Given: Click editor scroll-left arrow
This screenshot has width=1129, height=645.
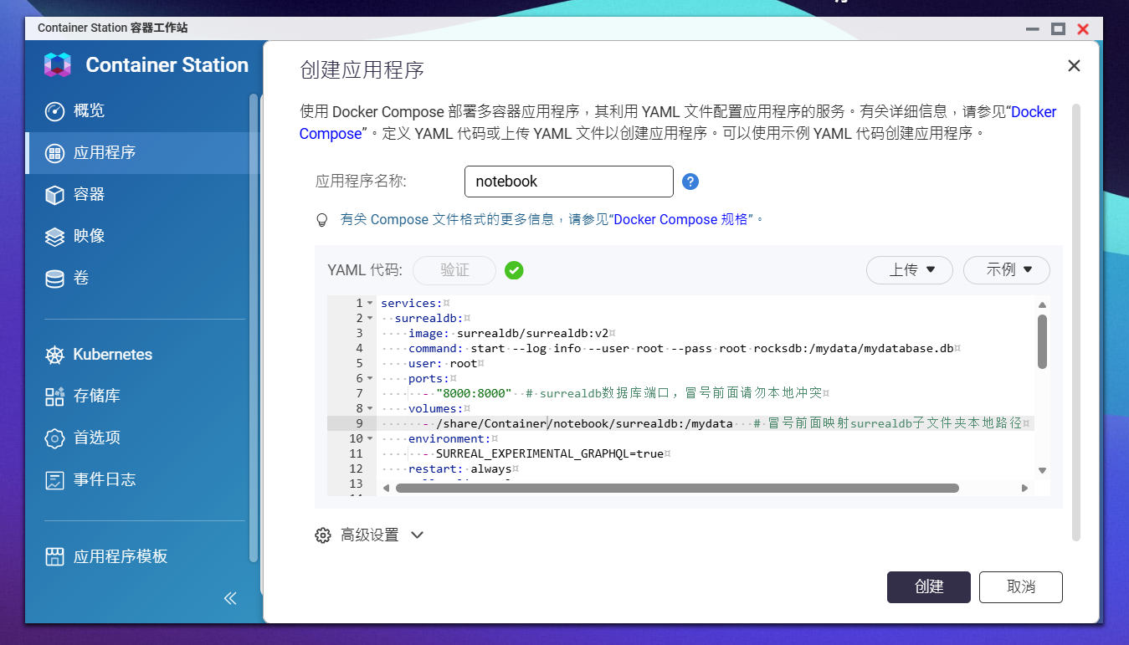Looking at the screenshot, I should click(x=386, y=488).
